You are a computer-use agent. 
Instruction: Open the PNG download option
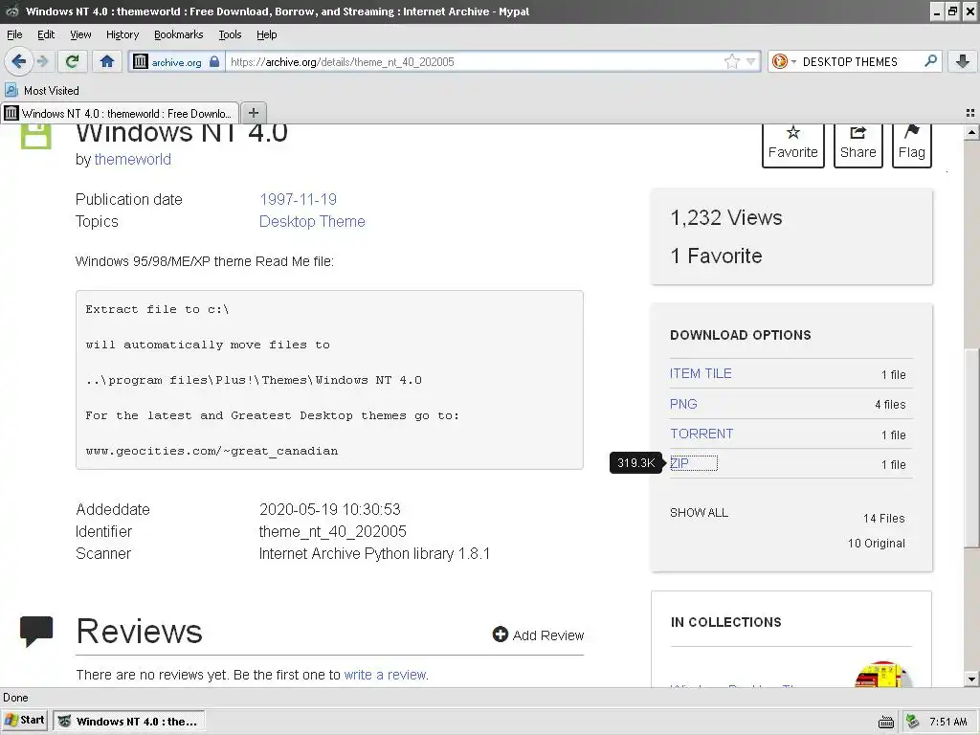point(683,404)
